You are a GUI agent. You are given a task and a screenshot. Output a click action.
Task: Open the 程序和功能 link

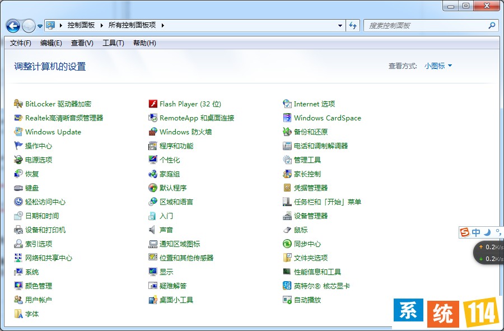click(x=176, y=146)
